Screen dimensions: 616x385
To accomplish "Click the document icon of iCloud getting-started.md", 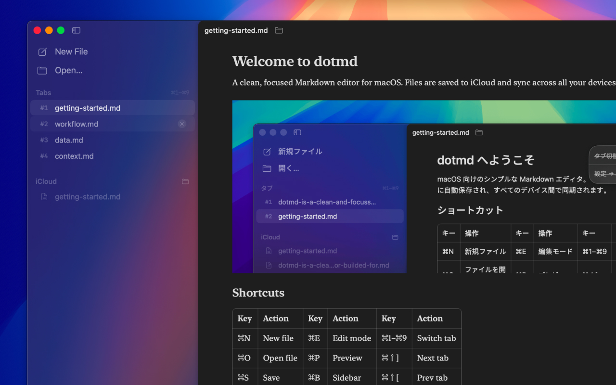I will click(x=44, y=197).
